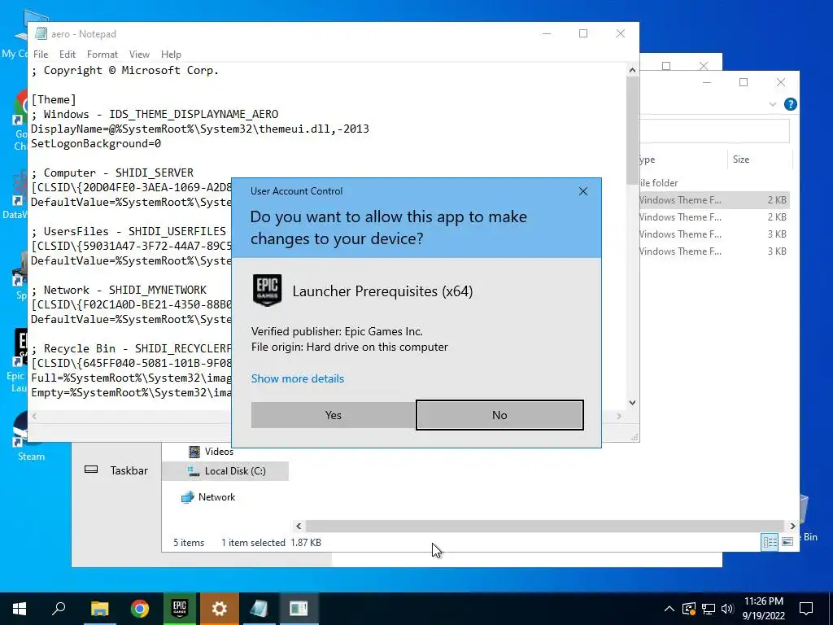
Task: Open Epic Games Launcher taskbar icon
Action: [180, 609]
